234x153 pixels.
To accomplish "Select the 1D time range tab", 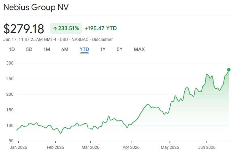I will tap(12, 49).
